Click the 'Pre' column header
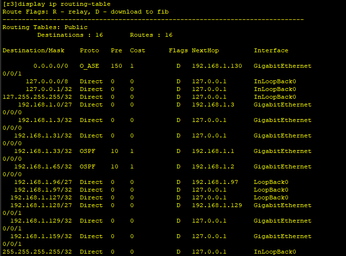 click(x=116, y=50)
